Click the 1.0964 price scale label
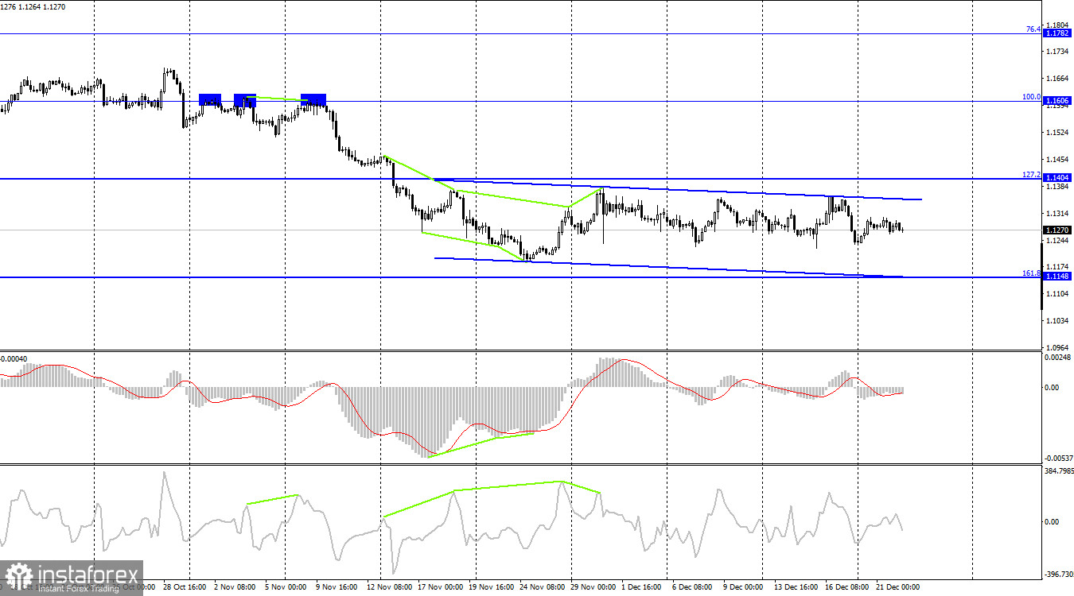Screen dimensions: 1074x596 [x=1059, y=348]
